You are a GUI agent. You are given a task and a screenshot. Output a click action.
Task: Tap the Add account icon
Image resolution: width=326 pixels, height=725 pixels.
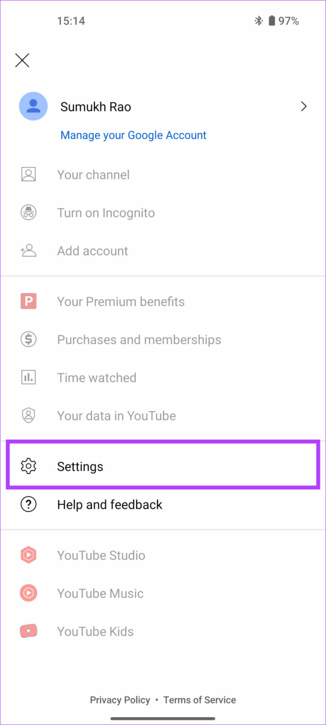pyautogui.click(x=28, y=251)
